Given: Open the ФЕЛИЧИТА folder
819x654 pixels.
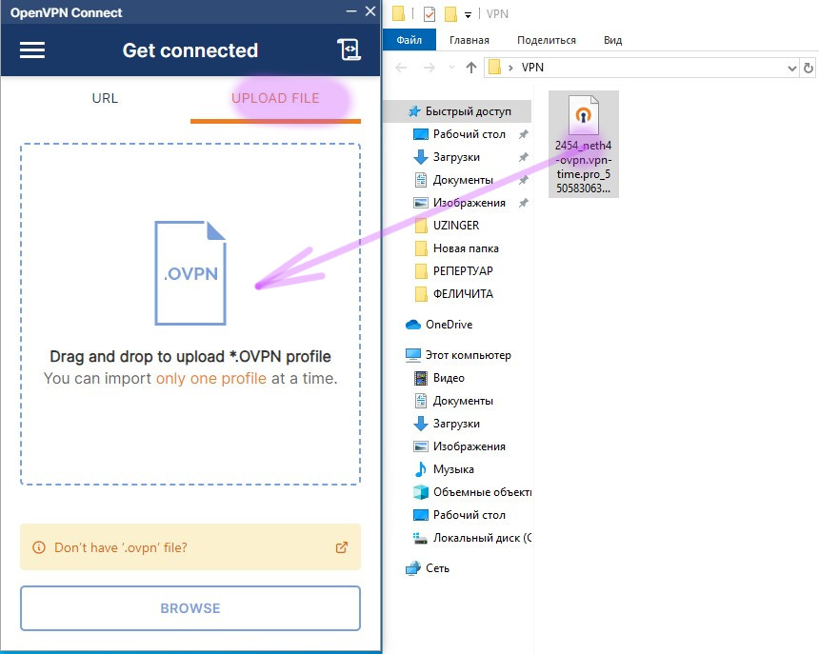Looking at the screenshot, I should pyautogui.click(x=463, y=294).
